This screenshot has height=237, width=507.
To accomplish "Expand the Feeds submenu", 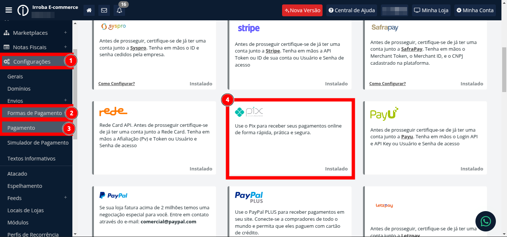I will tap(65, 198).
